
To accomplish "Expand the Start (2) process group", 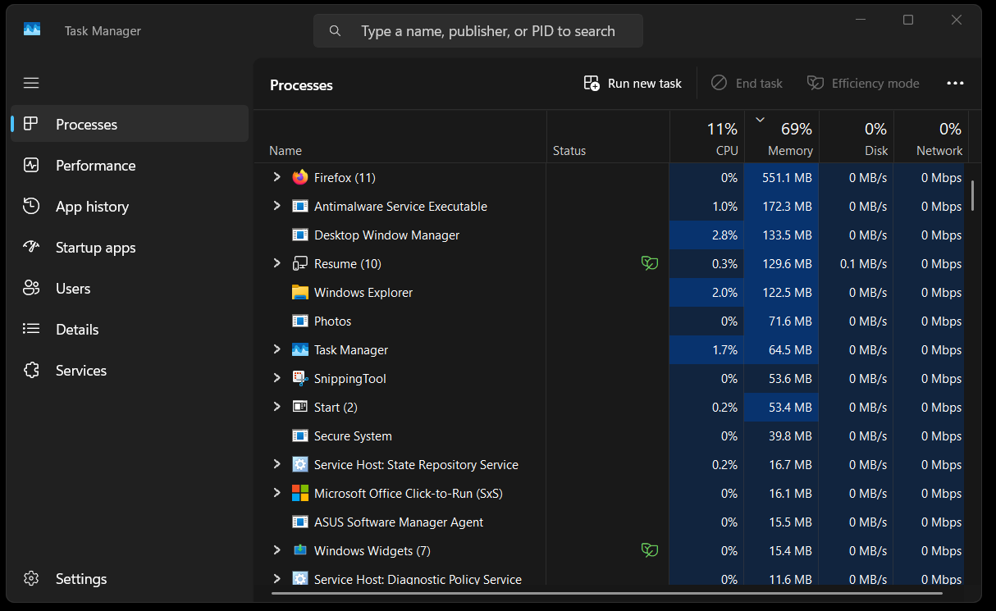I will tap(277, 407).
